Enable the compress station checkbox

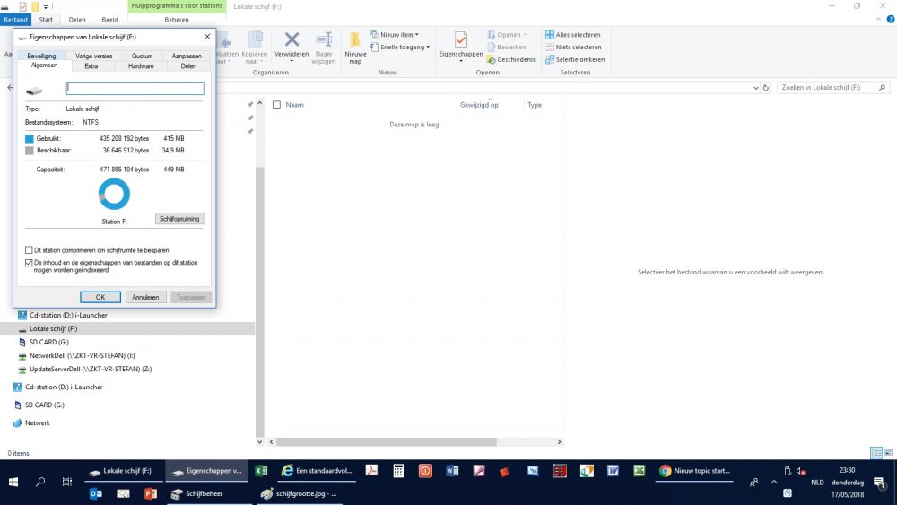(x=29, y=250)
